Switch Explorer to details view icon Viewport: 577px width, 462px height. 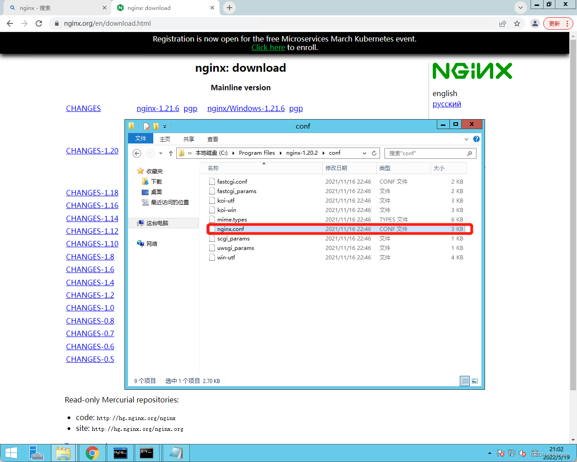pos(465,381)
